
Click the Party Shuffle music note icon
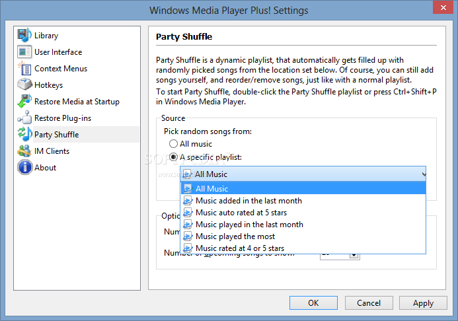(x=24, y=135)
